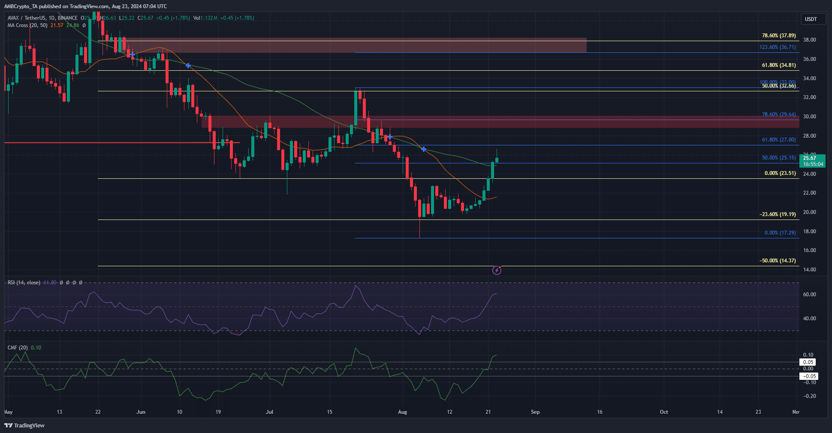Click the 22.00 price axis label

pyautogui.click(x=809, y=193)
